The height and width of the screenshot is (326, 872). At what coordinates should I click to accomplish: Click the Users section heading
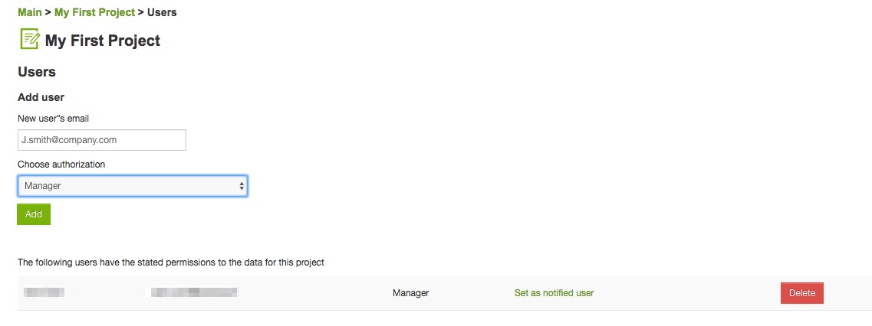[x=37, y=72]
